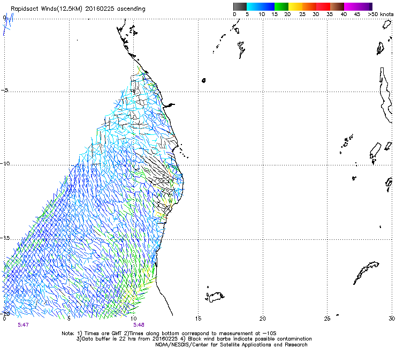Image resolution: width=396 pixels, height=348 pixels.
Task: Click the cyan-to-blue 5-15 knots legend segment
Action: (261, 6)
